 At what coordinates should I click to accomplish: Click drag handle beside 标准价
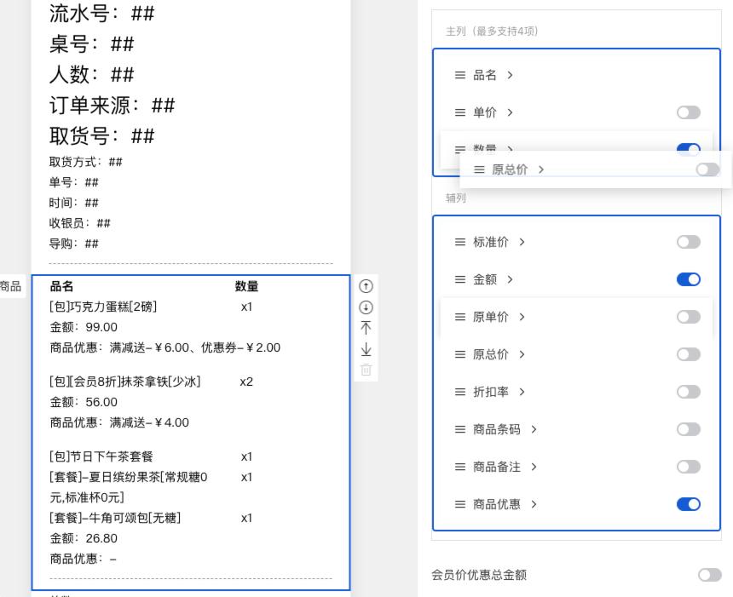click(x=460, y=242)
